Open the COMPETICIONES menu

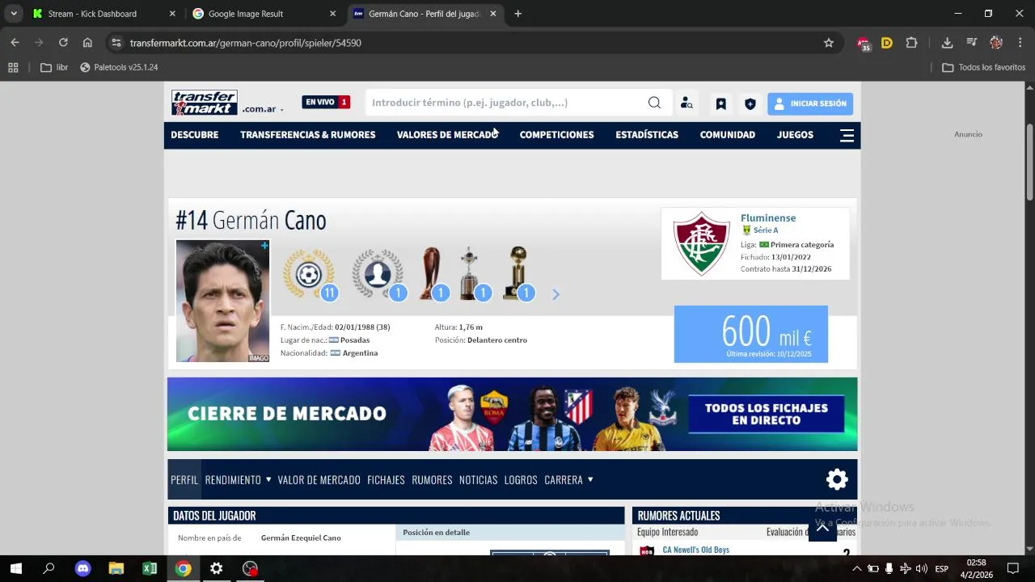pos(556,135)
